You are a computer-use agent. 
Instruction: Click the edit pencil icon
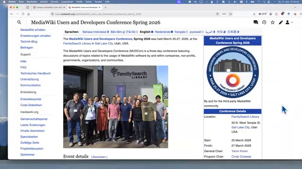coord(281,23)
